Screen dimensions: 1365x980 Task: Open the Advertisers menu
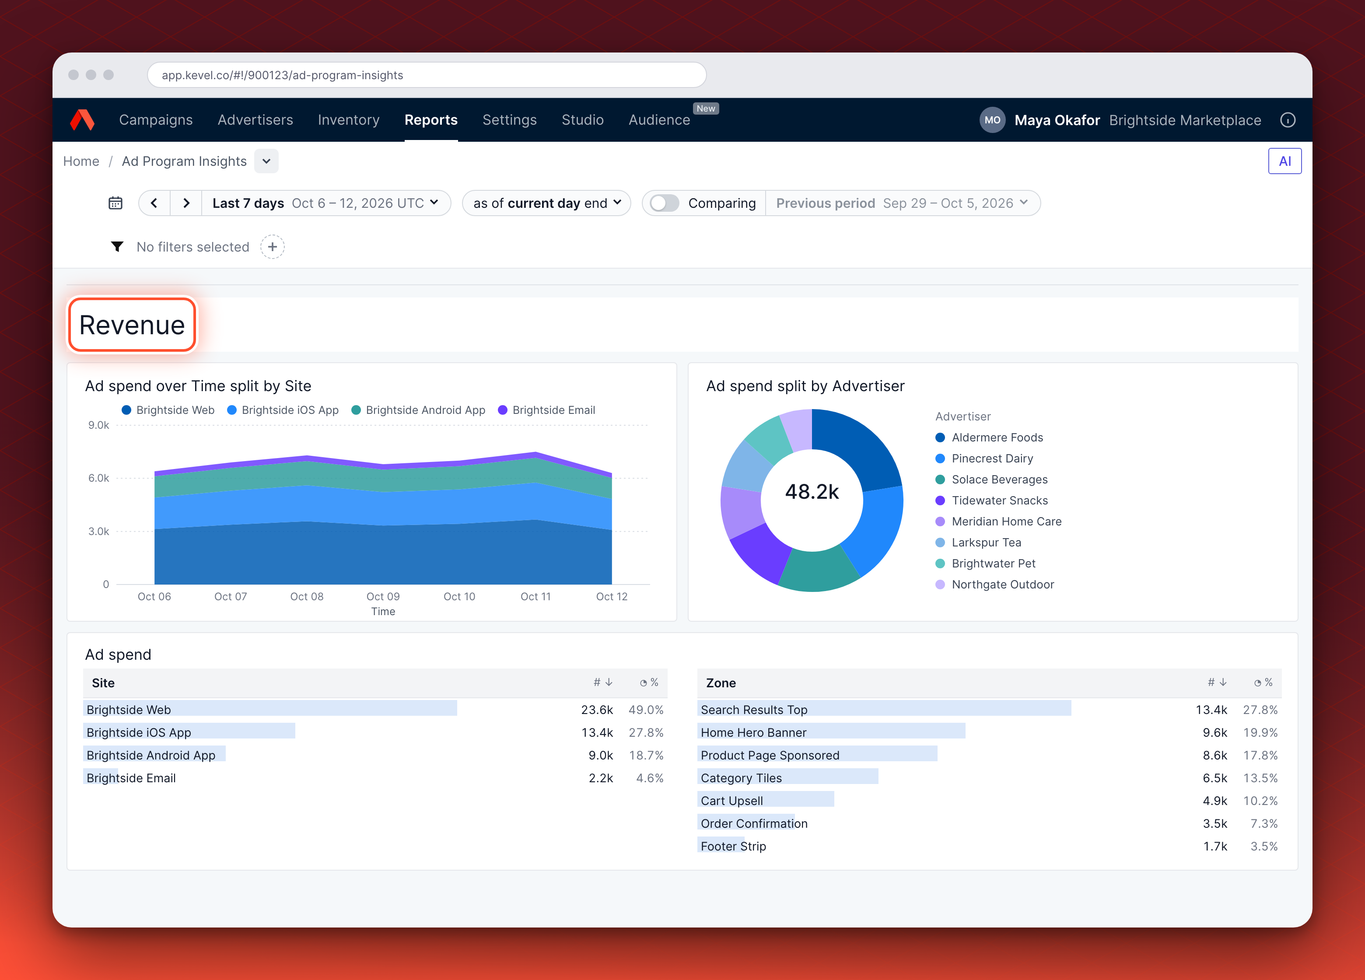255,120
